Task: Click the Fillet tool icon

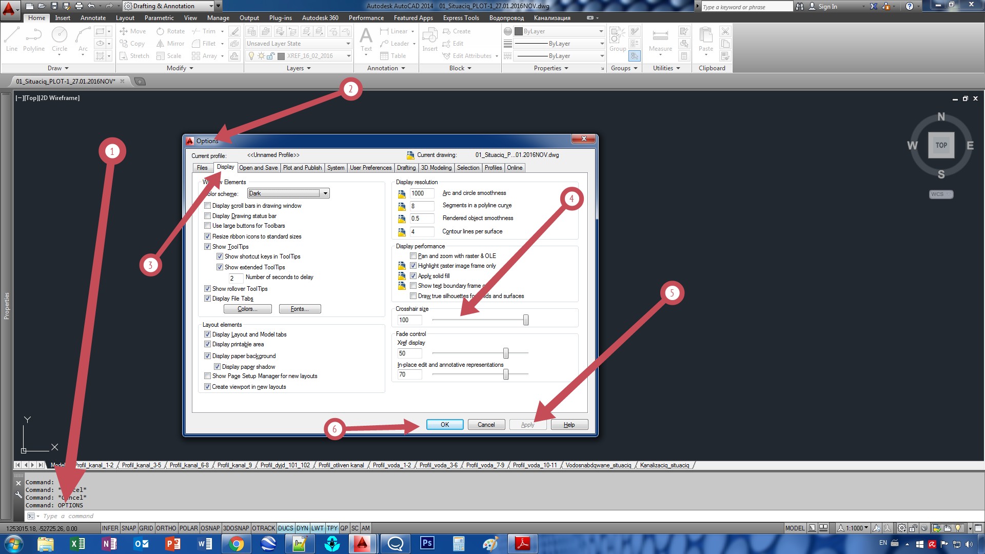Action: tap(195, 43)
